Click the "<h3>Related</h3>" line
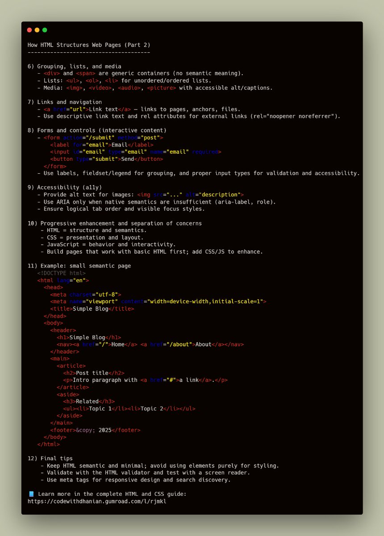Viewport: 384px width, 536px height. (x=89, y=402)
